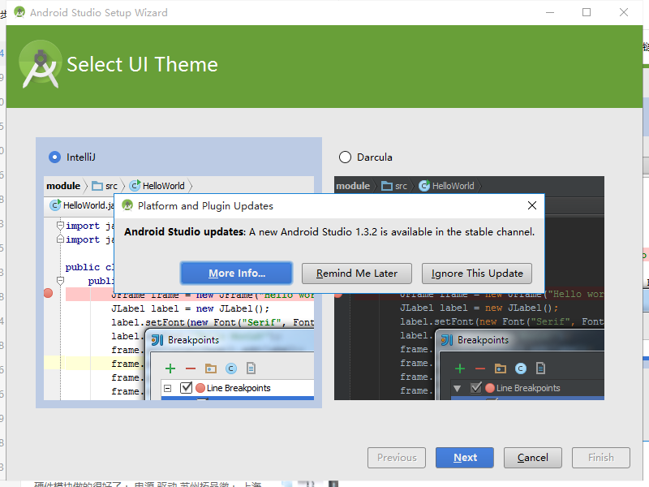The width and height of the screenshot is (649, 487).
Task: Close the Platform and Plugin Updates dialog
Action: tap(532, 205)
